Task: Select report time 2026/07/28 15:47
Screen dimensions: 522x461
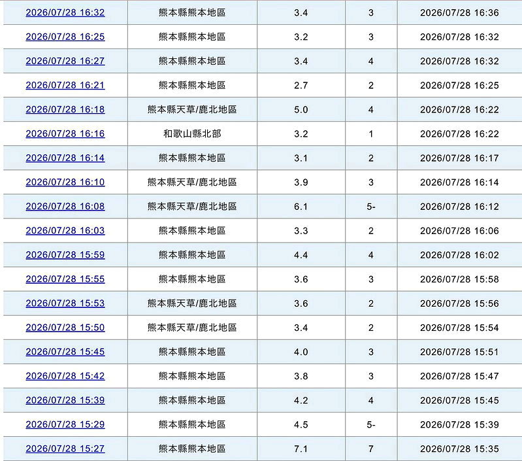Action: coord(459,377)
